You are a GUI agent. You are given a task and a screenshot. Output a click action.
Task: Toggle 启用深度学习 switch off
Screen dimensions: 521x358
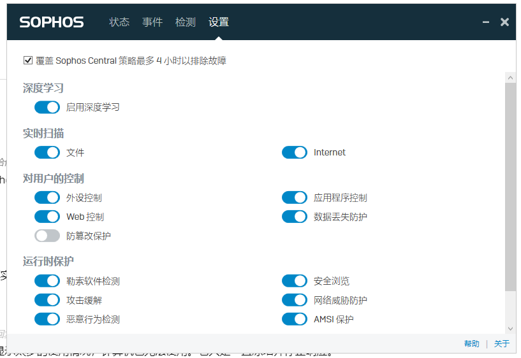point(47,107)
